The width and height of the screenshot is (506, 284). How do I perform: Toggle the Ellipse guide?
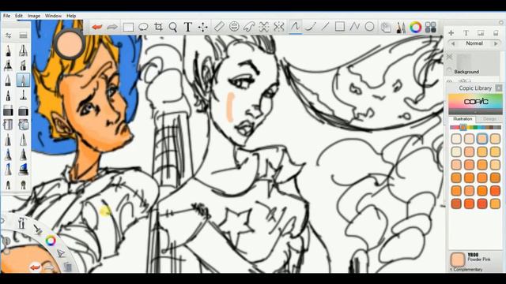point(234,27)
